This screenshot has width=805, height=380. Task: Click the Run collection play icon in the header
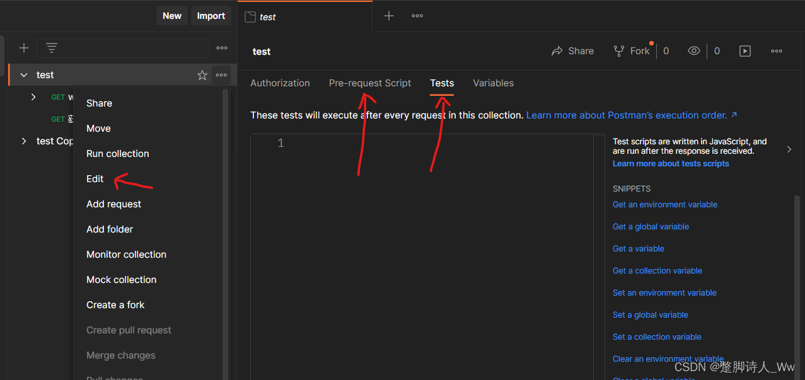[x=745, y=51]
